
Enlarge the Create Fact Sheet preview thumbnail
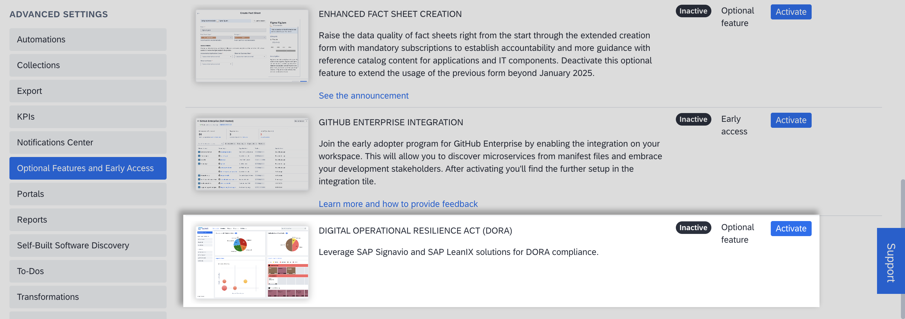252,46
